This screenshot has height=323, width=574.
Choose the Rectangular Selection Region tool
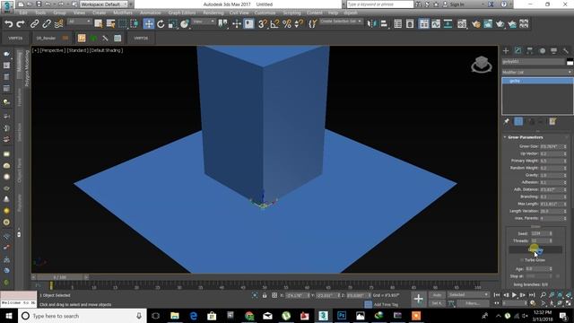123,24
